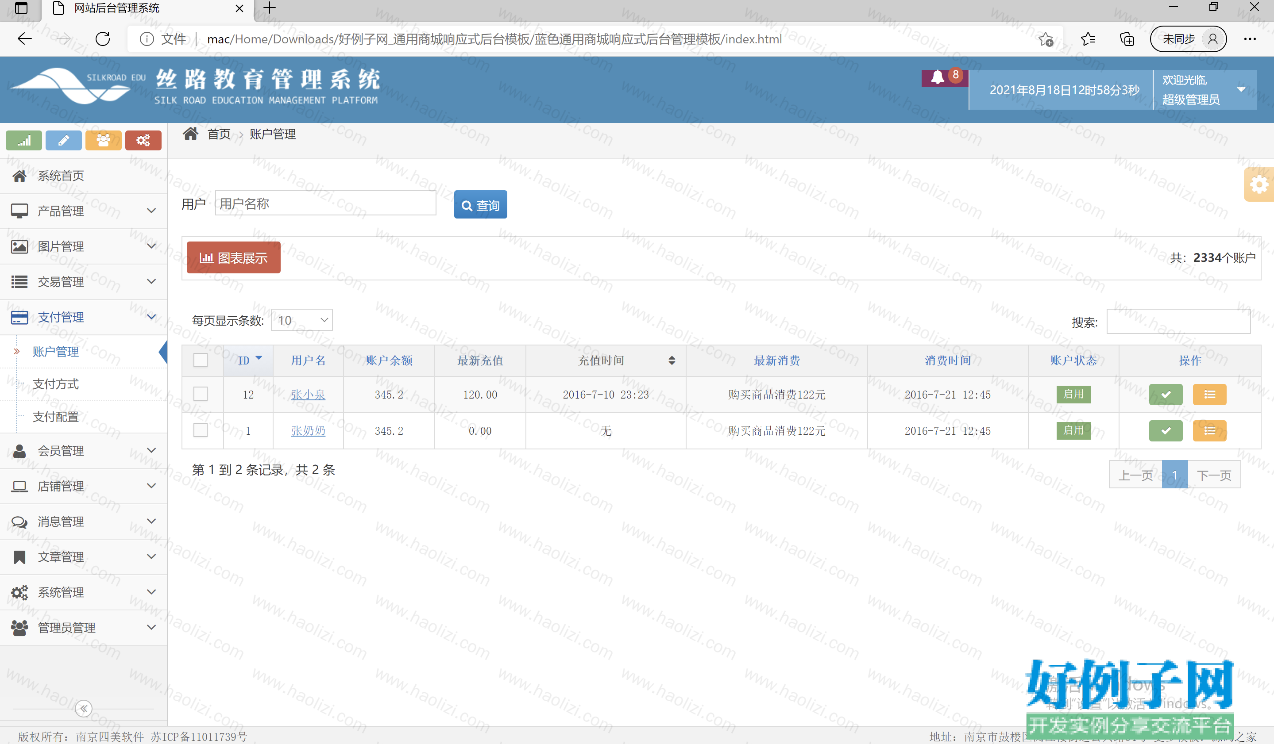
Task: Expand the 产品管理 menu
Action: [x=84, y=211]
